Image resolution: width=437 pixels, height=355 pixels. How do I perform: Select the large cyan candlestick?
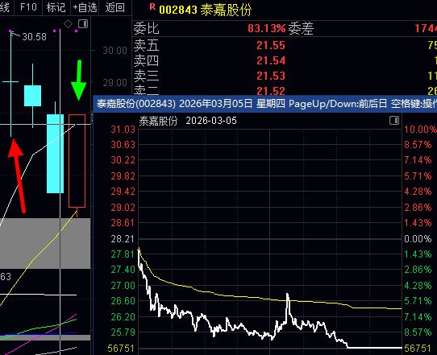point(55,154)
